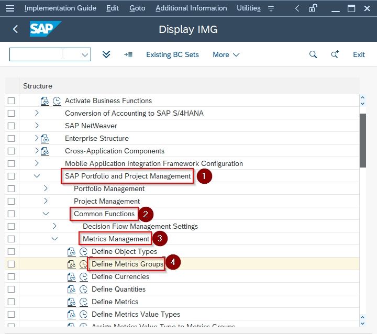This screenshot has width=377, height=334.
Task: Click the title bar previous arrow icon
Action: [x=297, y=8]
